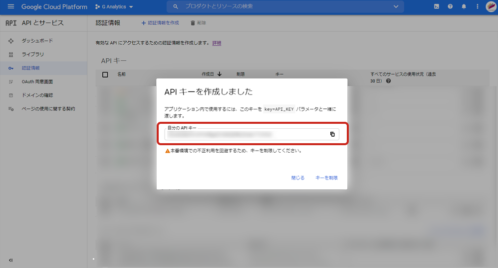Image resolution: width=498 pixels, height=268 pixels.
Task: Click the キーを制限 button
Action: coord(326,178)
